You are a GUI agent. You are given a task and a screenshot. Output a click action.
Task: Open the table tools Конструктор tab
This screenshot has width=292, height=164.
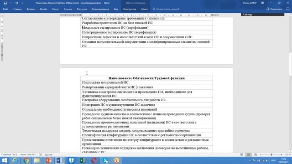130,9
